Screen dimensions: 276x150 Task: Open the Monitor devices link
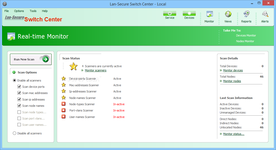(x=233, y=70)
